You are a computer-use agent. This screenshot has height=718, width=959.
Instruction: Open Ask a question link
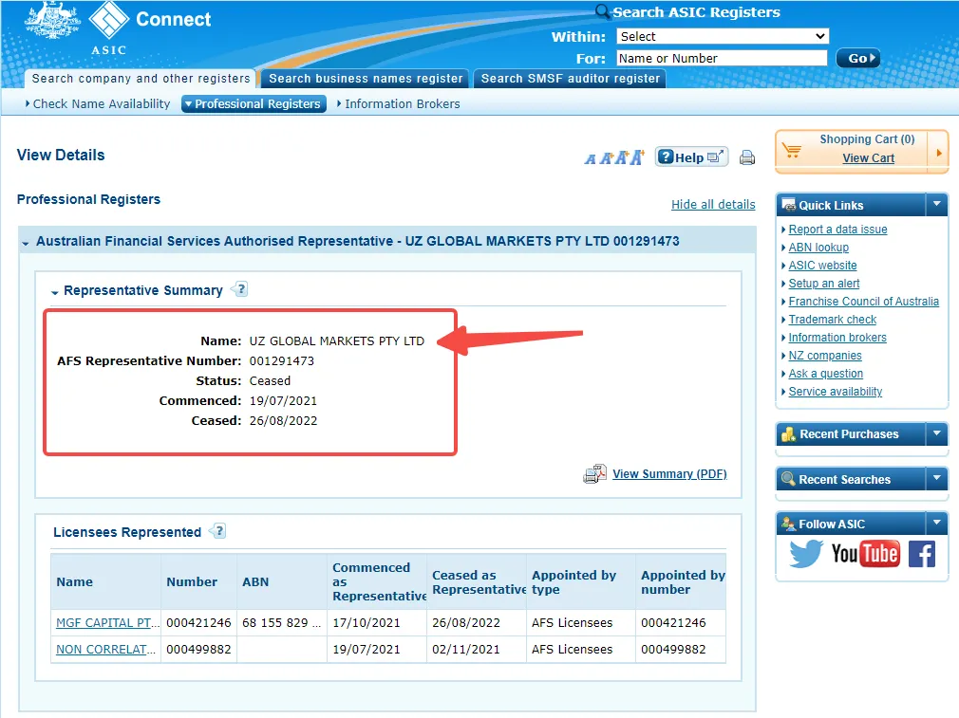[x=826, y=374]
